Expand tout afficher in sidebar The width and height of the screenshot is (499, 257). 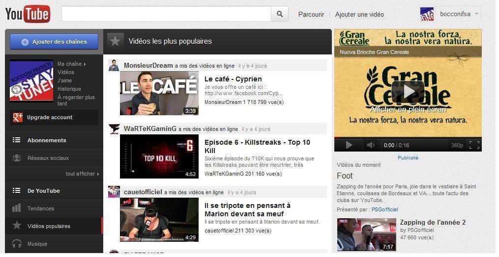[x=82, y=174]
